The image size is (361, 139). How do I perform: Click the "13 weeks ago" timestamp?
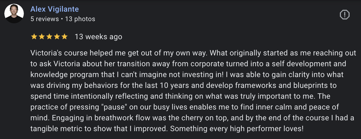pyautogui.click(x=98, y=37)
